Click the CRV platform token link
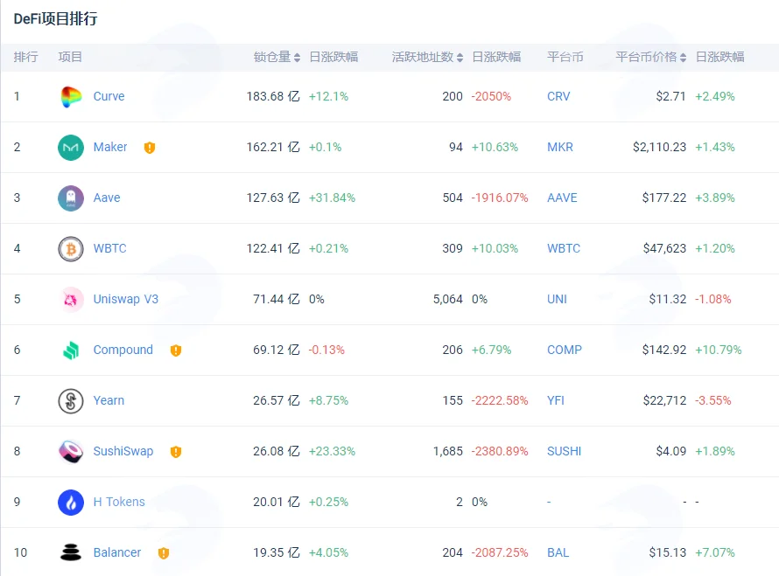 click(558, 96)
